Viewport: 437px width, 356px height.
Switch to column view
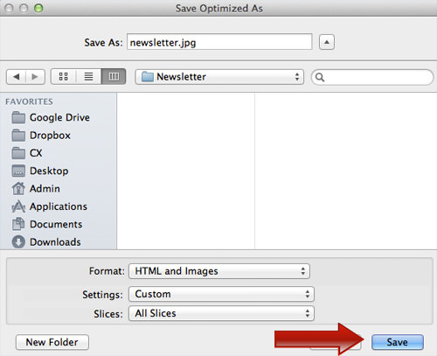click(114, 77)
